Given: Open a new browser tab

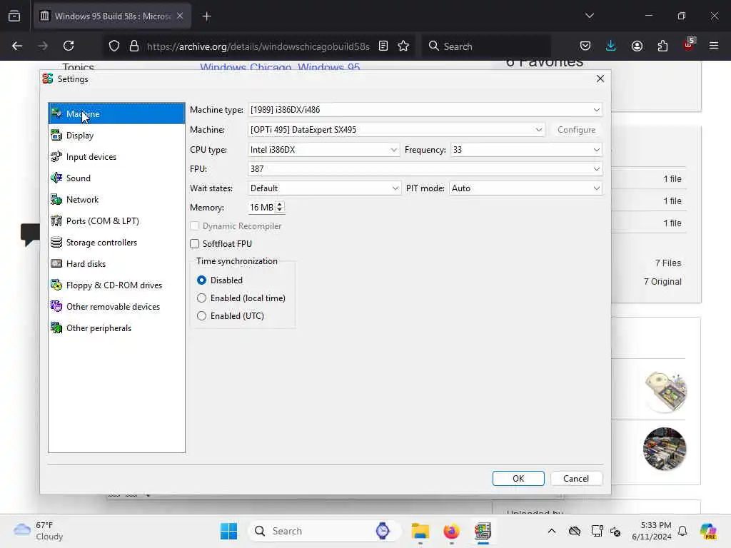Looking at the screenshot, I should click(x=206, y=16).
